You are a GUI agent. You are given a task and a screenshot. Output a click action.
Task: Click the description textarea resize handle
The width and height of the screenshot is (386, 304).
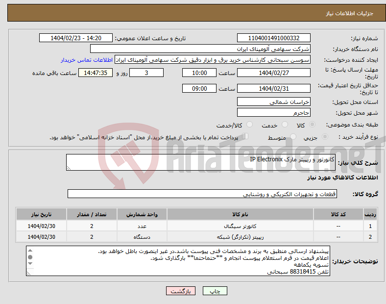(69, 168)
